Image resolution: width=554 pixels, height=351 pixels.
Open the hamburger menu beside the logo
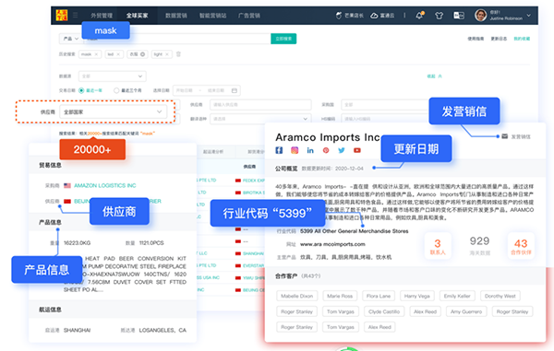click(76, 15)
